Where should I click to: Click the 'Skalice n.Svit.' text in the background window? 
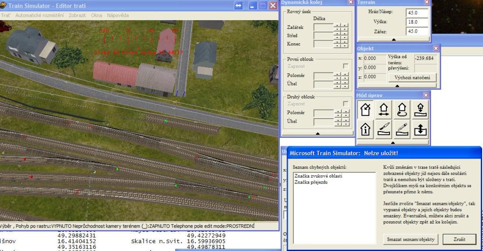[157, 241]
